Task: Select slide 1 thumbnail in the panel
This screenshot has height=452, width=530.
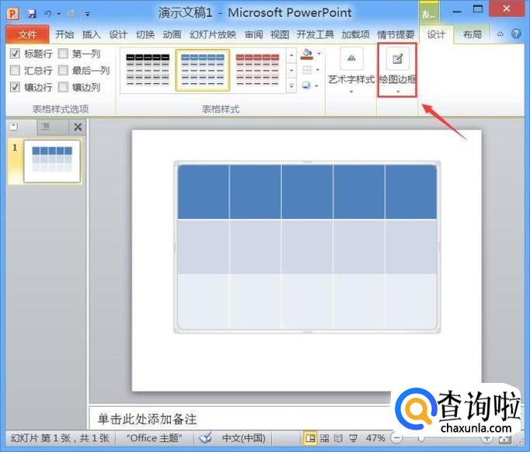Action: coord(52,161)
